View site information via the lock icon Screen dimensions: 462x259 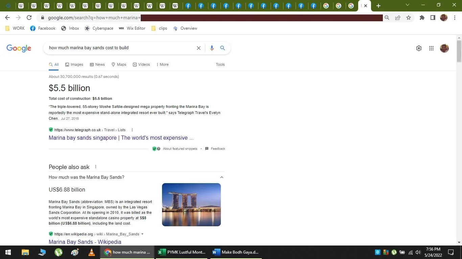(42, 18)
